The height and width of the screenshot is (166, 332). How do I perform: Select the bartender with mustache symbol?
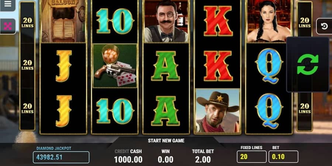[166, 21]
